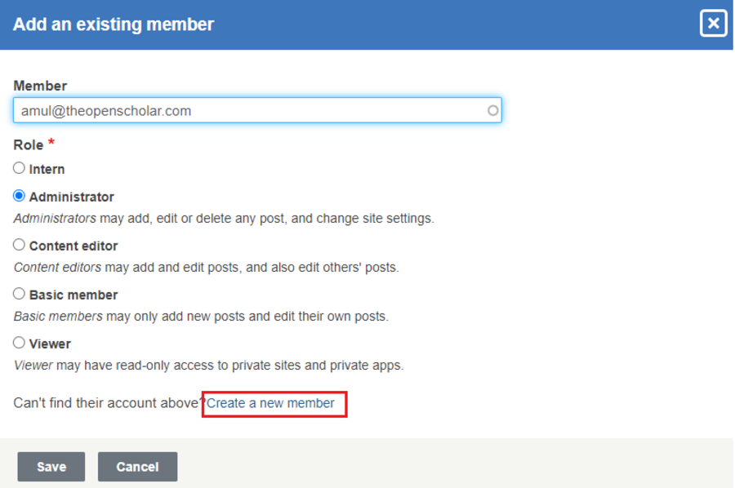Select the Viewer radio button
The height and width of the screenshot is (488, 735).
pyautogui.click(x=19, y=343)
